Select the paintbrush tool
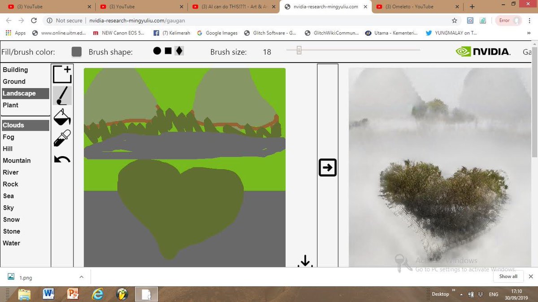 coord(62,95)
